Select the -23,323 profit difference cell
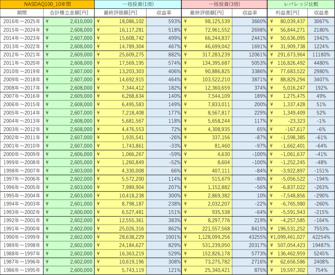Viewport: 335px width, 275px height. pyautogui.click(x=288, y=121)
